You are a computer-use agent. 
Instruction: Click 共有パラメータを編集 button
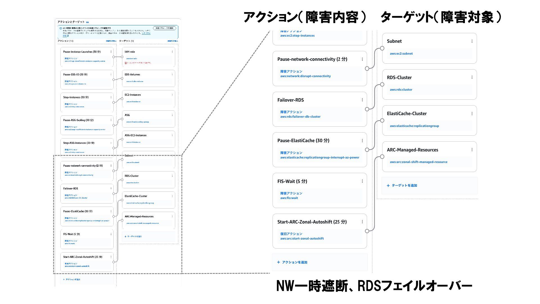165,28
